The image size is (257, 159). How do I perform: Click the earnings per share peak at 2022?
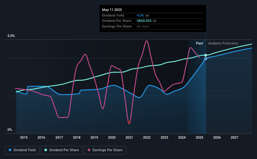[147, 41]
